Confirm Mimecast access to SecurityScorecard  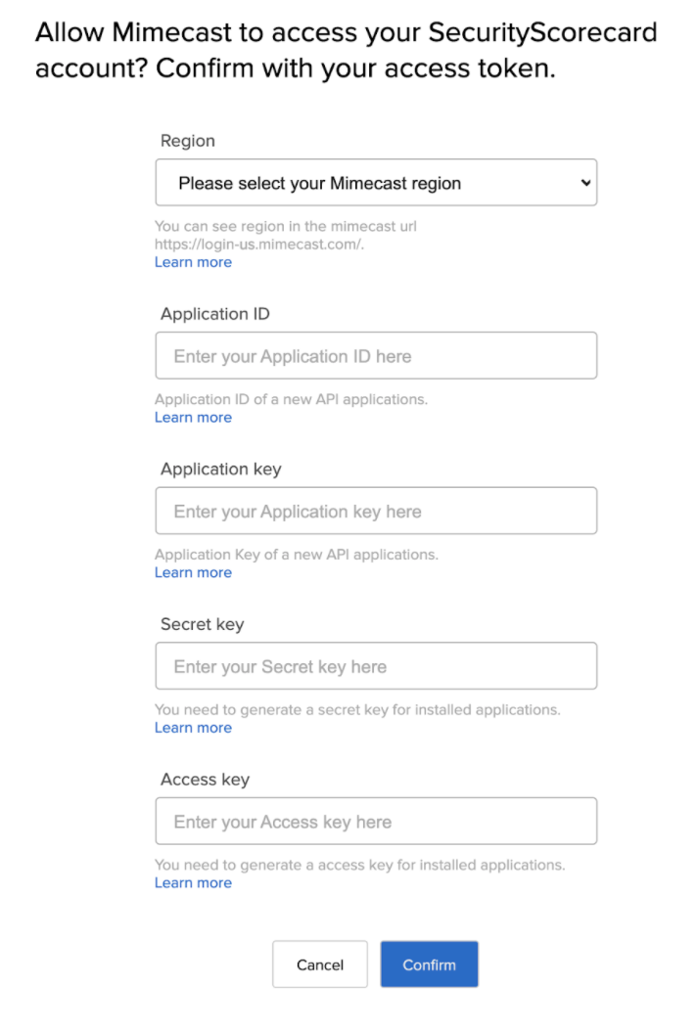coord(429,964)
